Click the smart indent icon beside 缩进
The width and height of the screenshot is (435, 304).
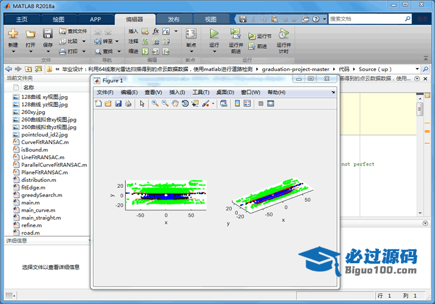pos(145,51)
